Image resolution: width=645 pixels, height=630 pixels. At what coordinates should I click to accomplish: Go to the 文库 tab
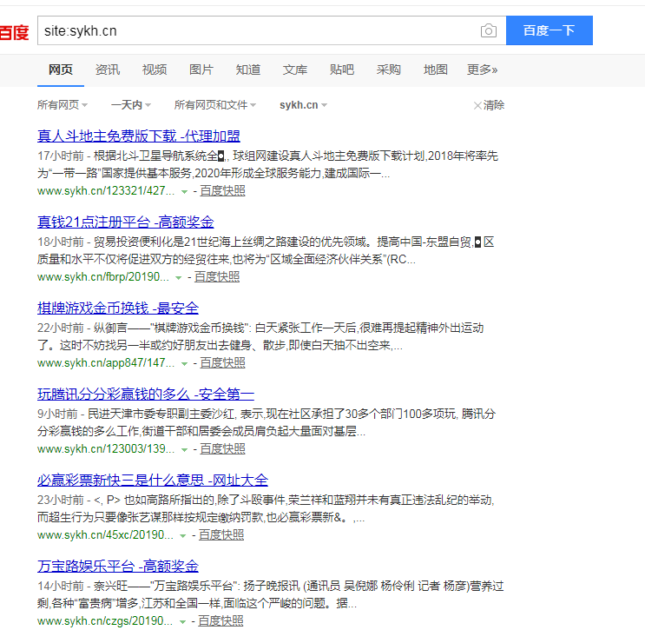click(295, 70)
